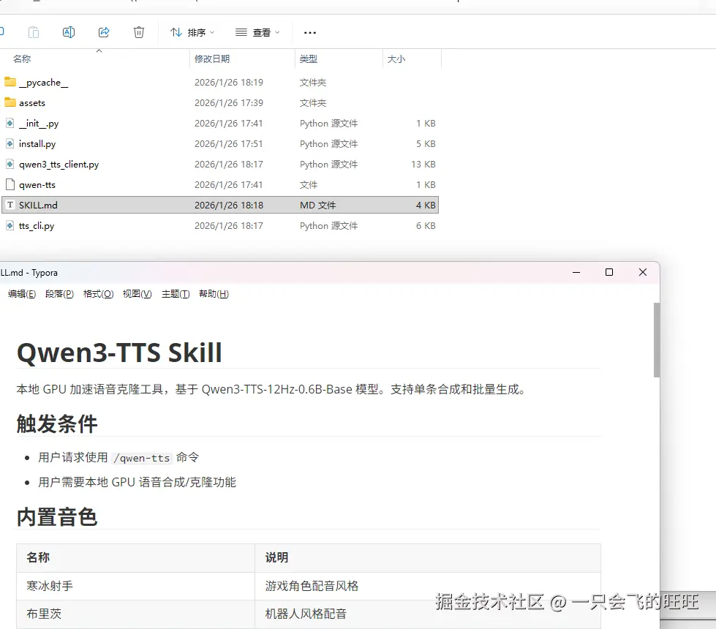Screen dimensions: 716x629
Task: Click the /qwen-tts inline code
Action: [142, 458]
